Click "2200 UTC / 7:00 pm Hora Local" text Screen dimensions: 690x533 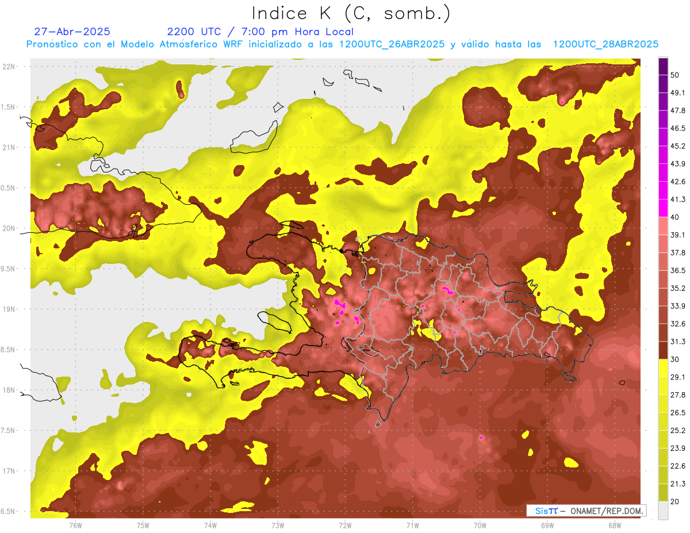260,32
